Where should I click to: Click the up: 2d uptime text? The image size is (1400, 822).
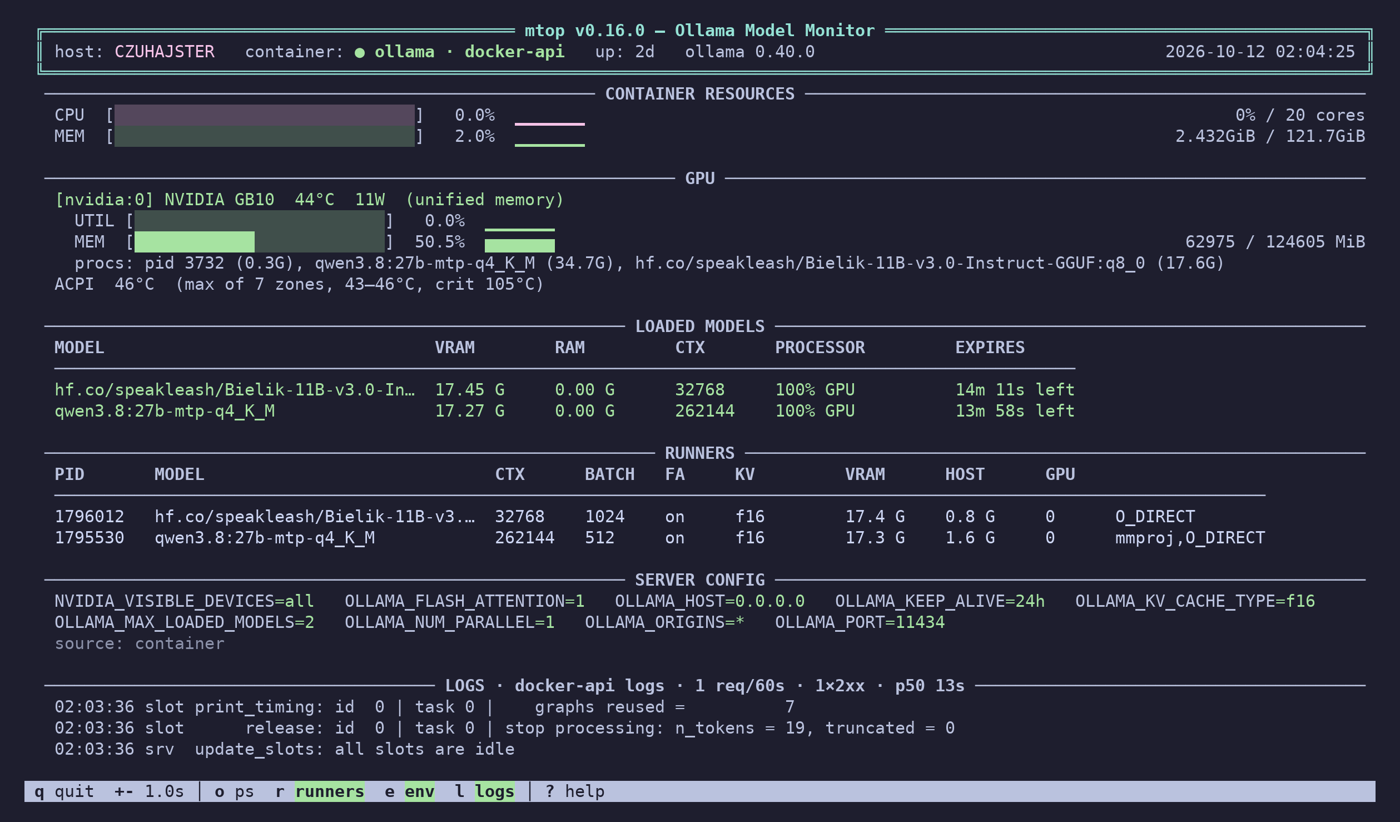click(x=624, y=52)
